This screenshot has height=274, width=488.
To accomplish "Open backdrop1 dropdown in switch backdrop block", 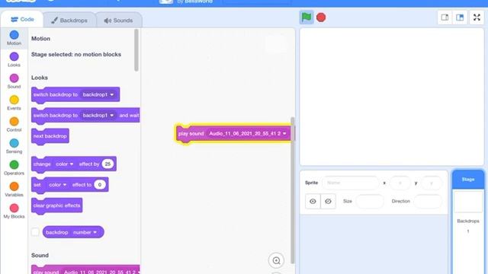I will (98, 94).
